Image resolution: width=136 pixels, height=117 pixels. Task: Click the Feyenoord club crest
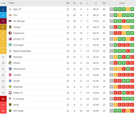[10, 33]
